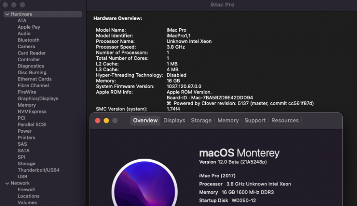357x206 pixels.
Task: Open Power information
Action: coord(25,131)
